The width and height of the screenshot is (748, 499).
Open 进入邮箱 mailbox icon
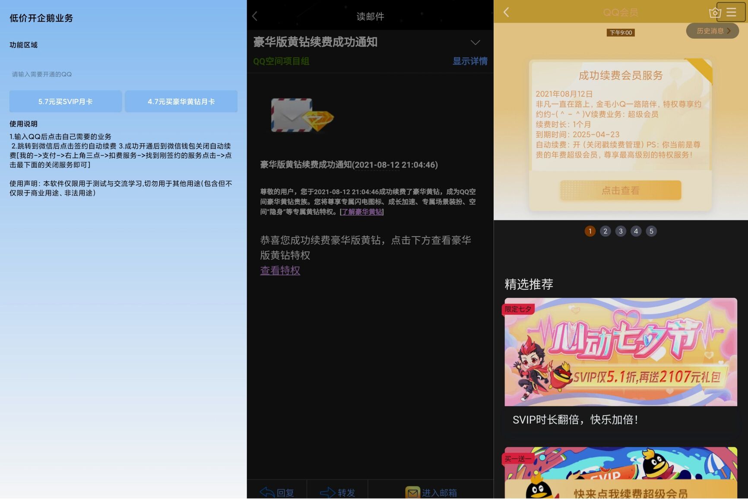click(412, 492)
